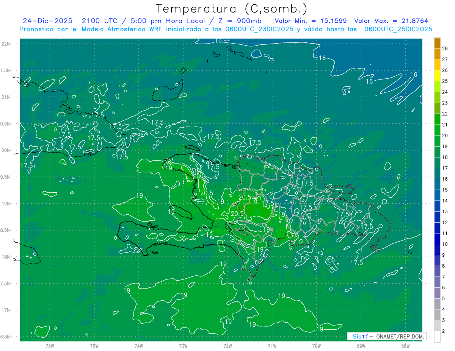This screenshot has height=351, width=455.
Task: Click the '5:00 pm Hora Local' text
Action: 168,21
